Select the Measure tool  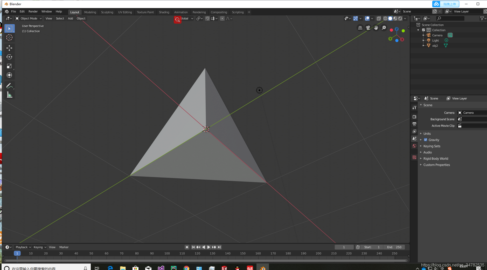[9, 95]
